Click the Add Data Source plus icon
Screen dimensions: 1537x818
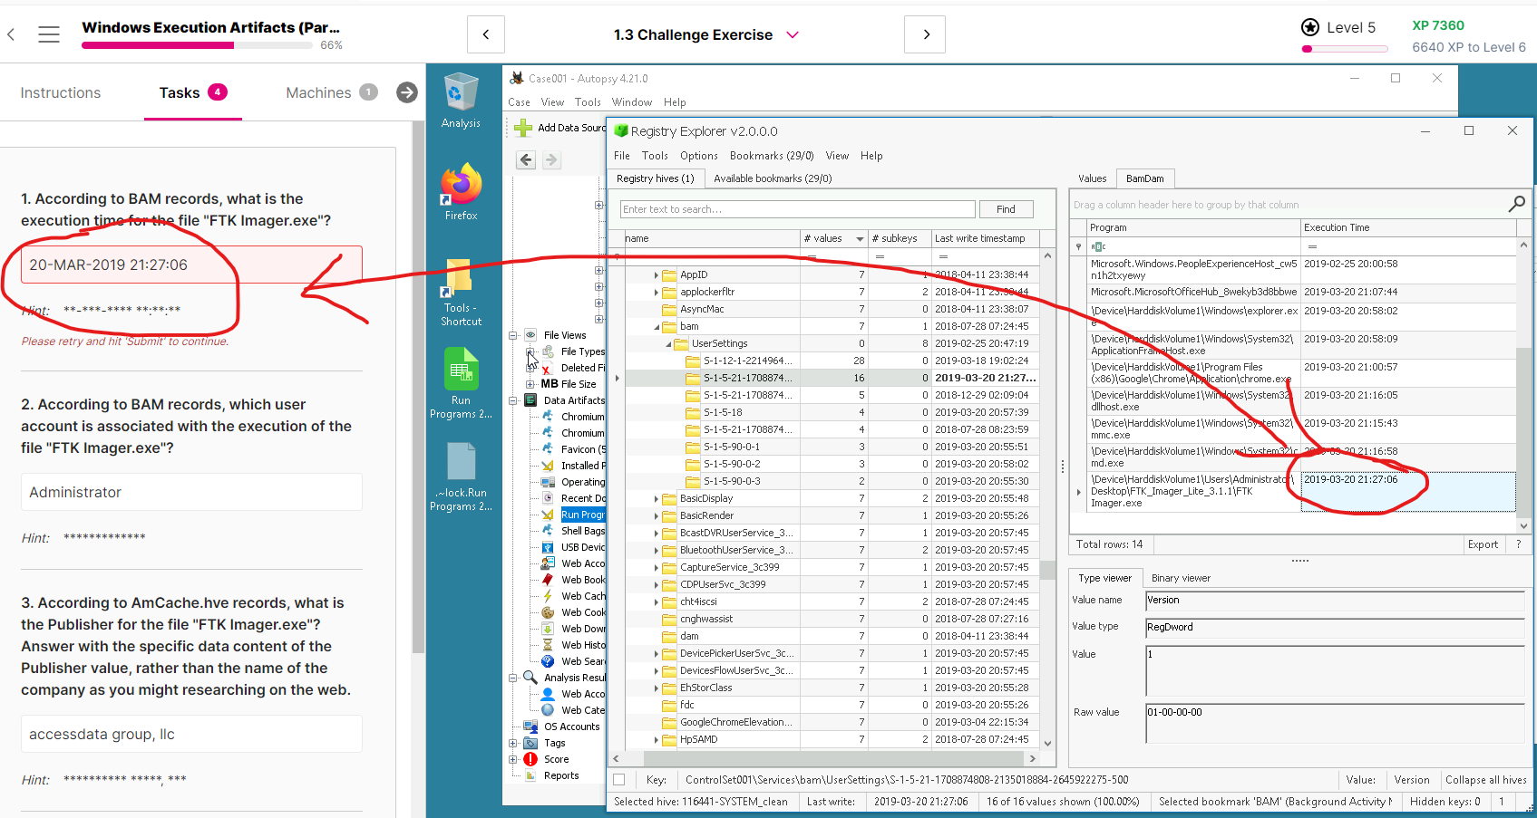coord(523,128)
